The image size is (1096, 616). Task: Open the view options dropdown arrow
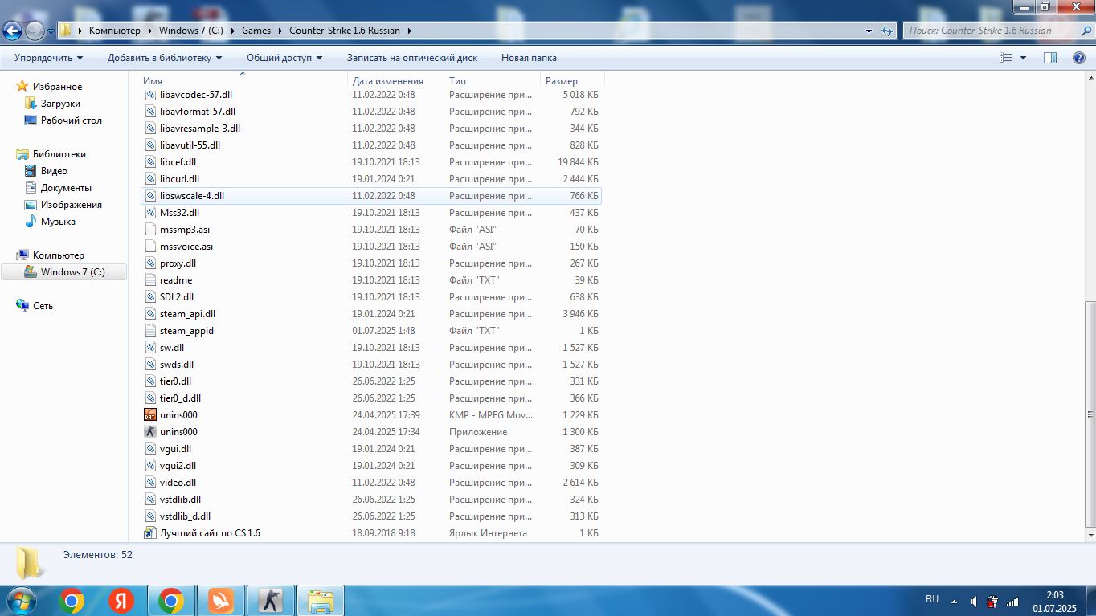(x=1023, y=58)
